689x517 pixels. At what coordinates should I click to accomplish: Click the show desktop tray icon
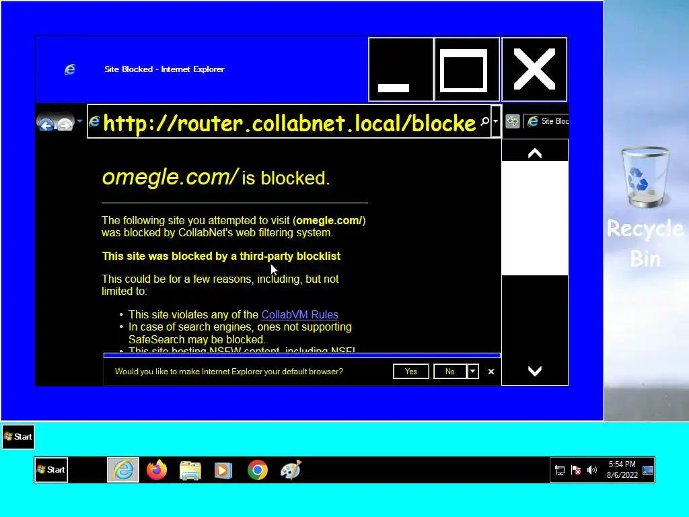[x=648, y=470]
